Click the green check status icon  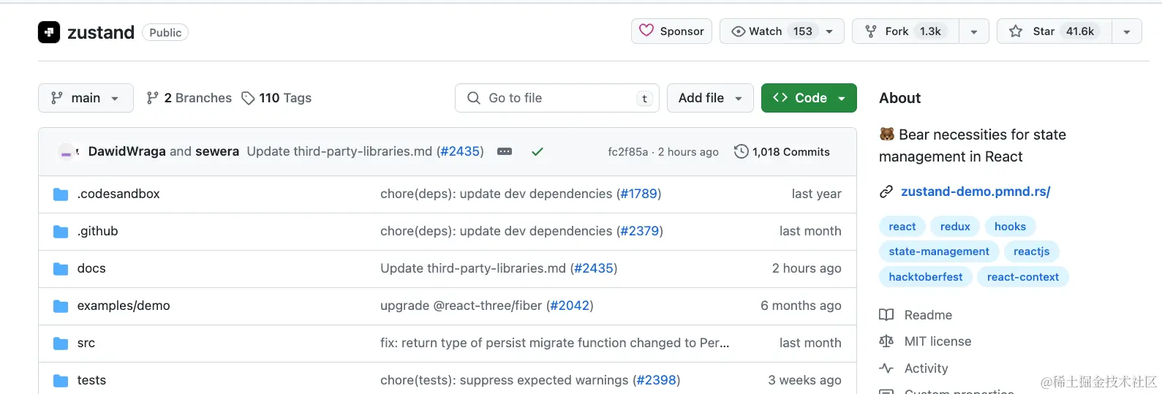click(x=537, y=151)
